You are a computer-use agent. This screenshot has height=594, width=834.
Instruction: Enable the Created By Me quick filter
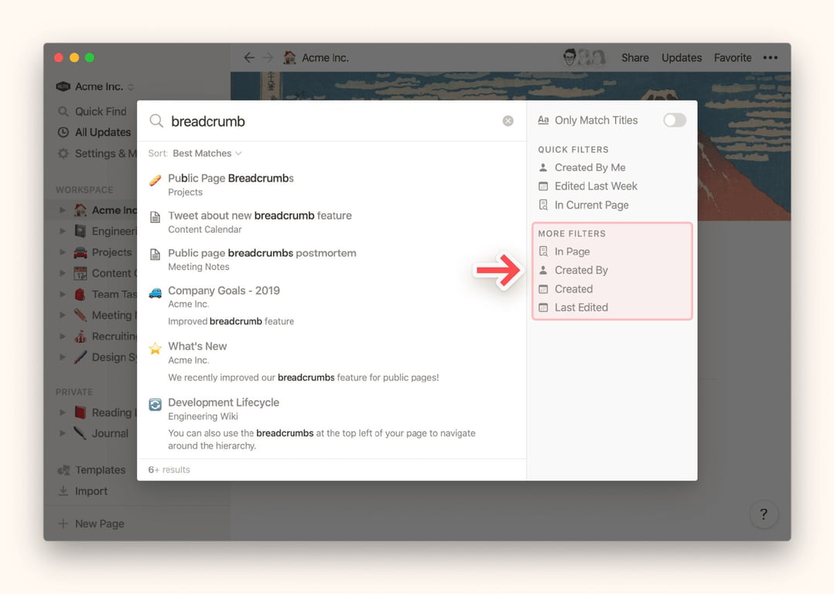pos(590,167)
